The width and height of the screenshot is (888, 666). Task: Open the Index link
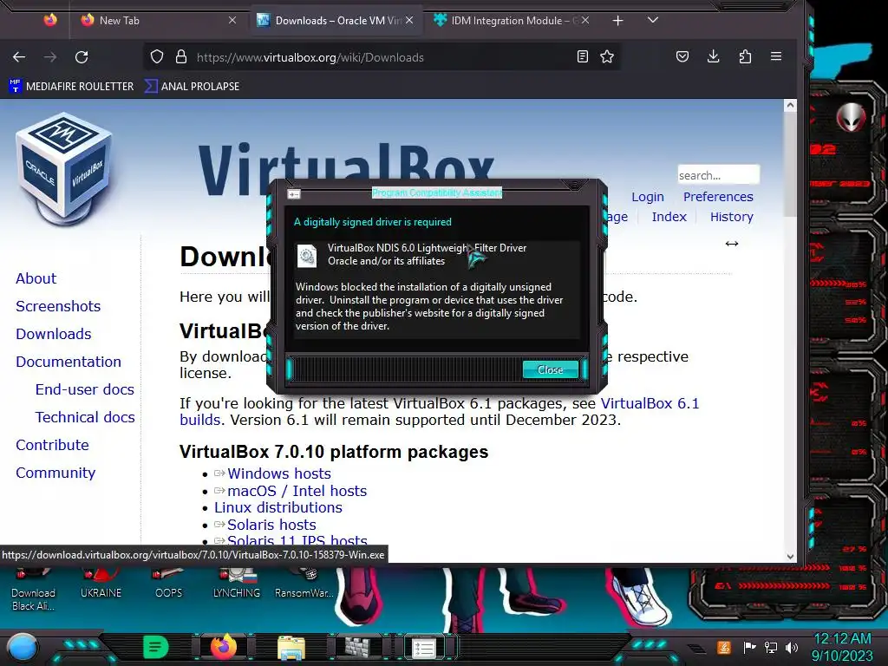click(669, 216)
